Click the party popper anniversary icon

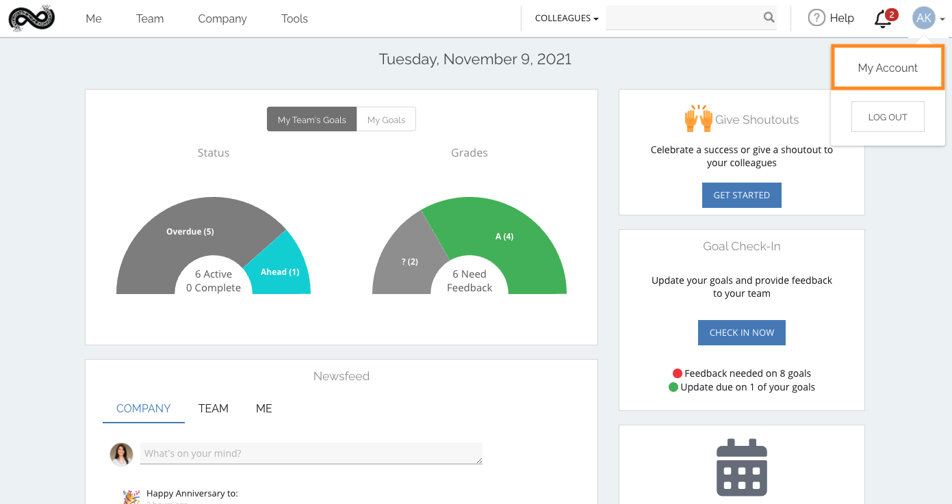[131, 496]
